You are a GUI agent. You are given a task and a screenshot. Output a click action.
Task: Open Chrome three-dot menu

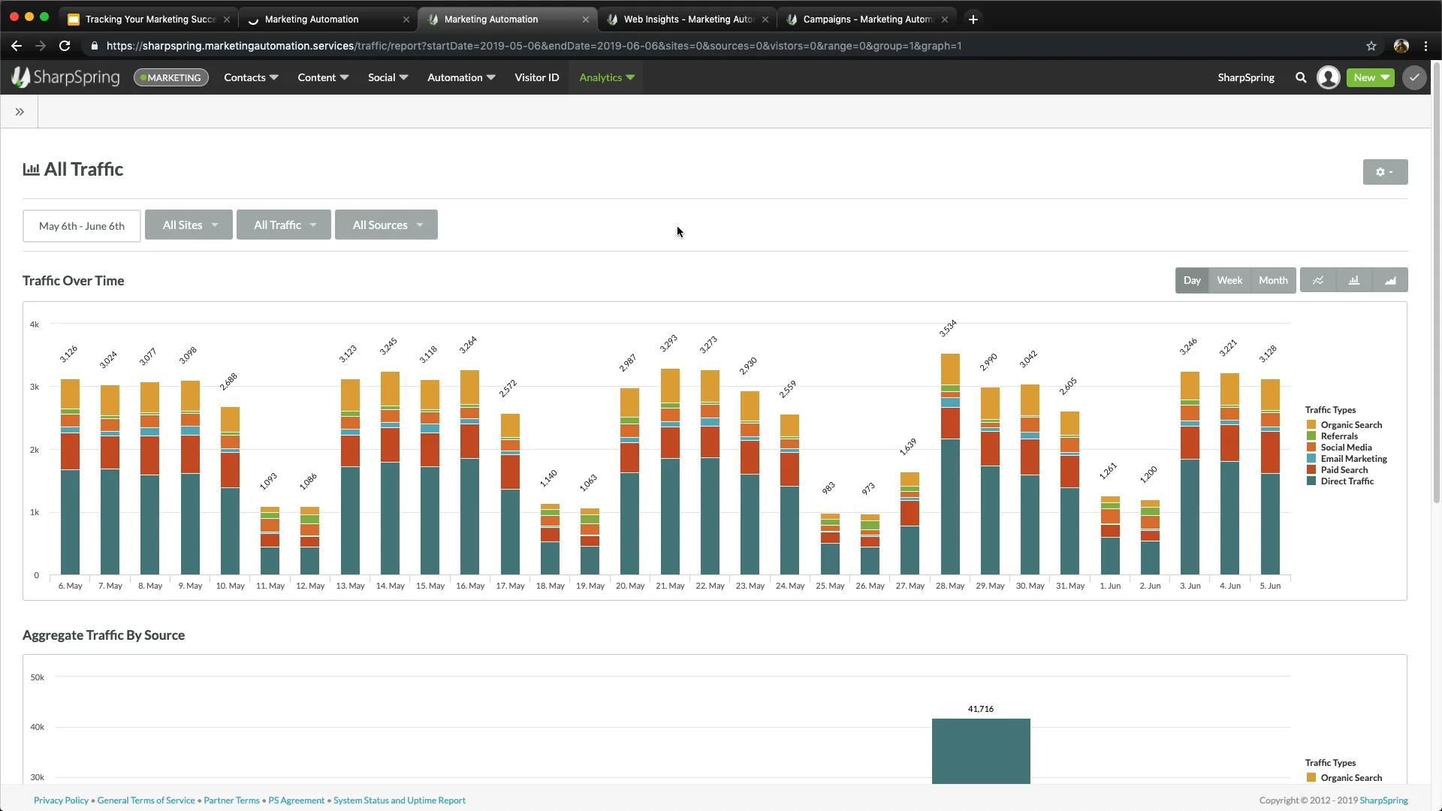click(x=1425, y=46)
